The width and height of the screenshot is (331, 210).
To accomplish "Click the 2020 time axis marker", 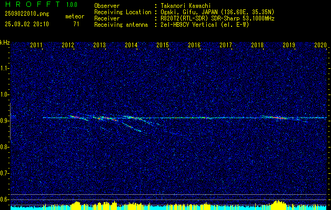I will [320, 45].
